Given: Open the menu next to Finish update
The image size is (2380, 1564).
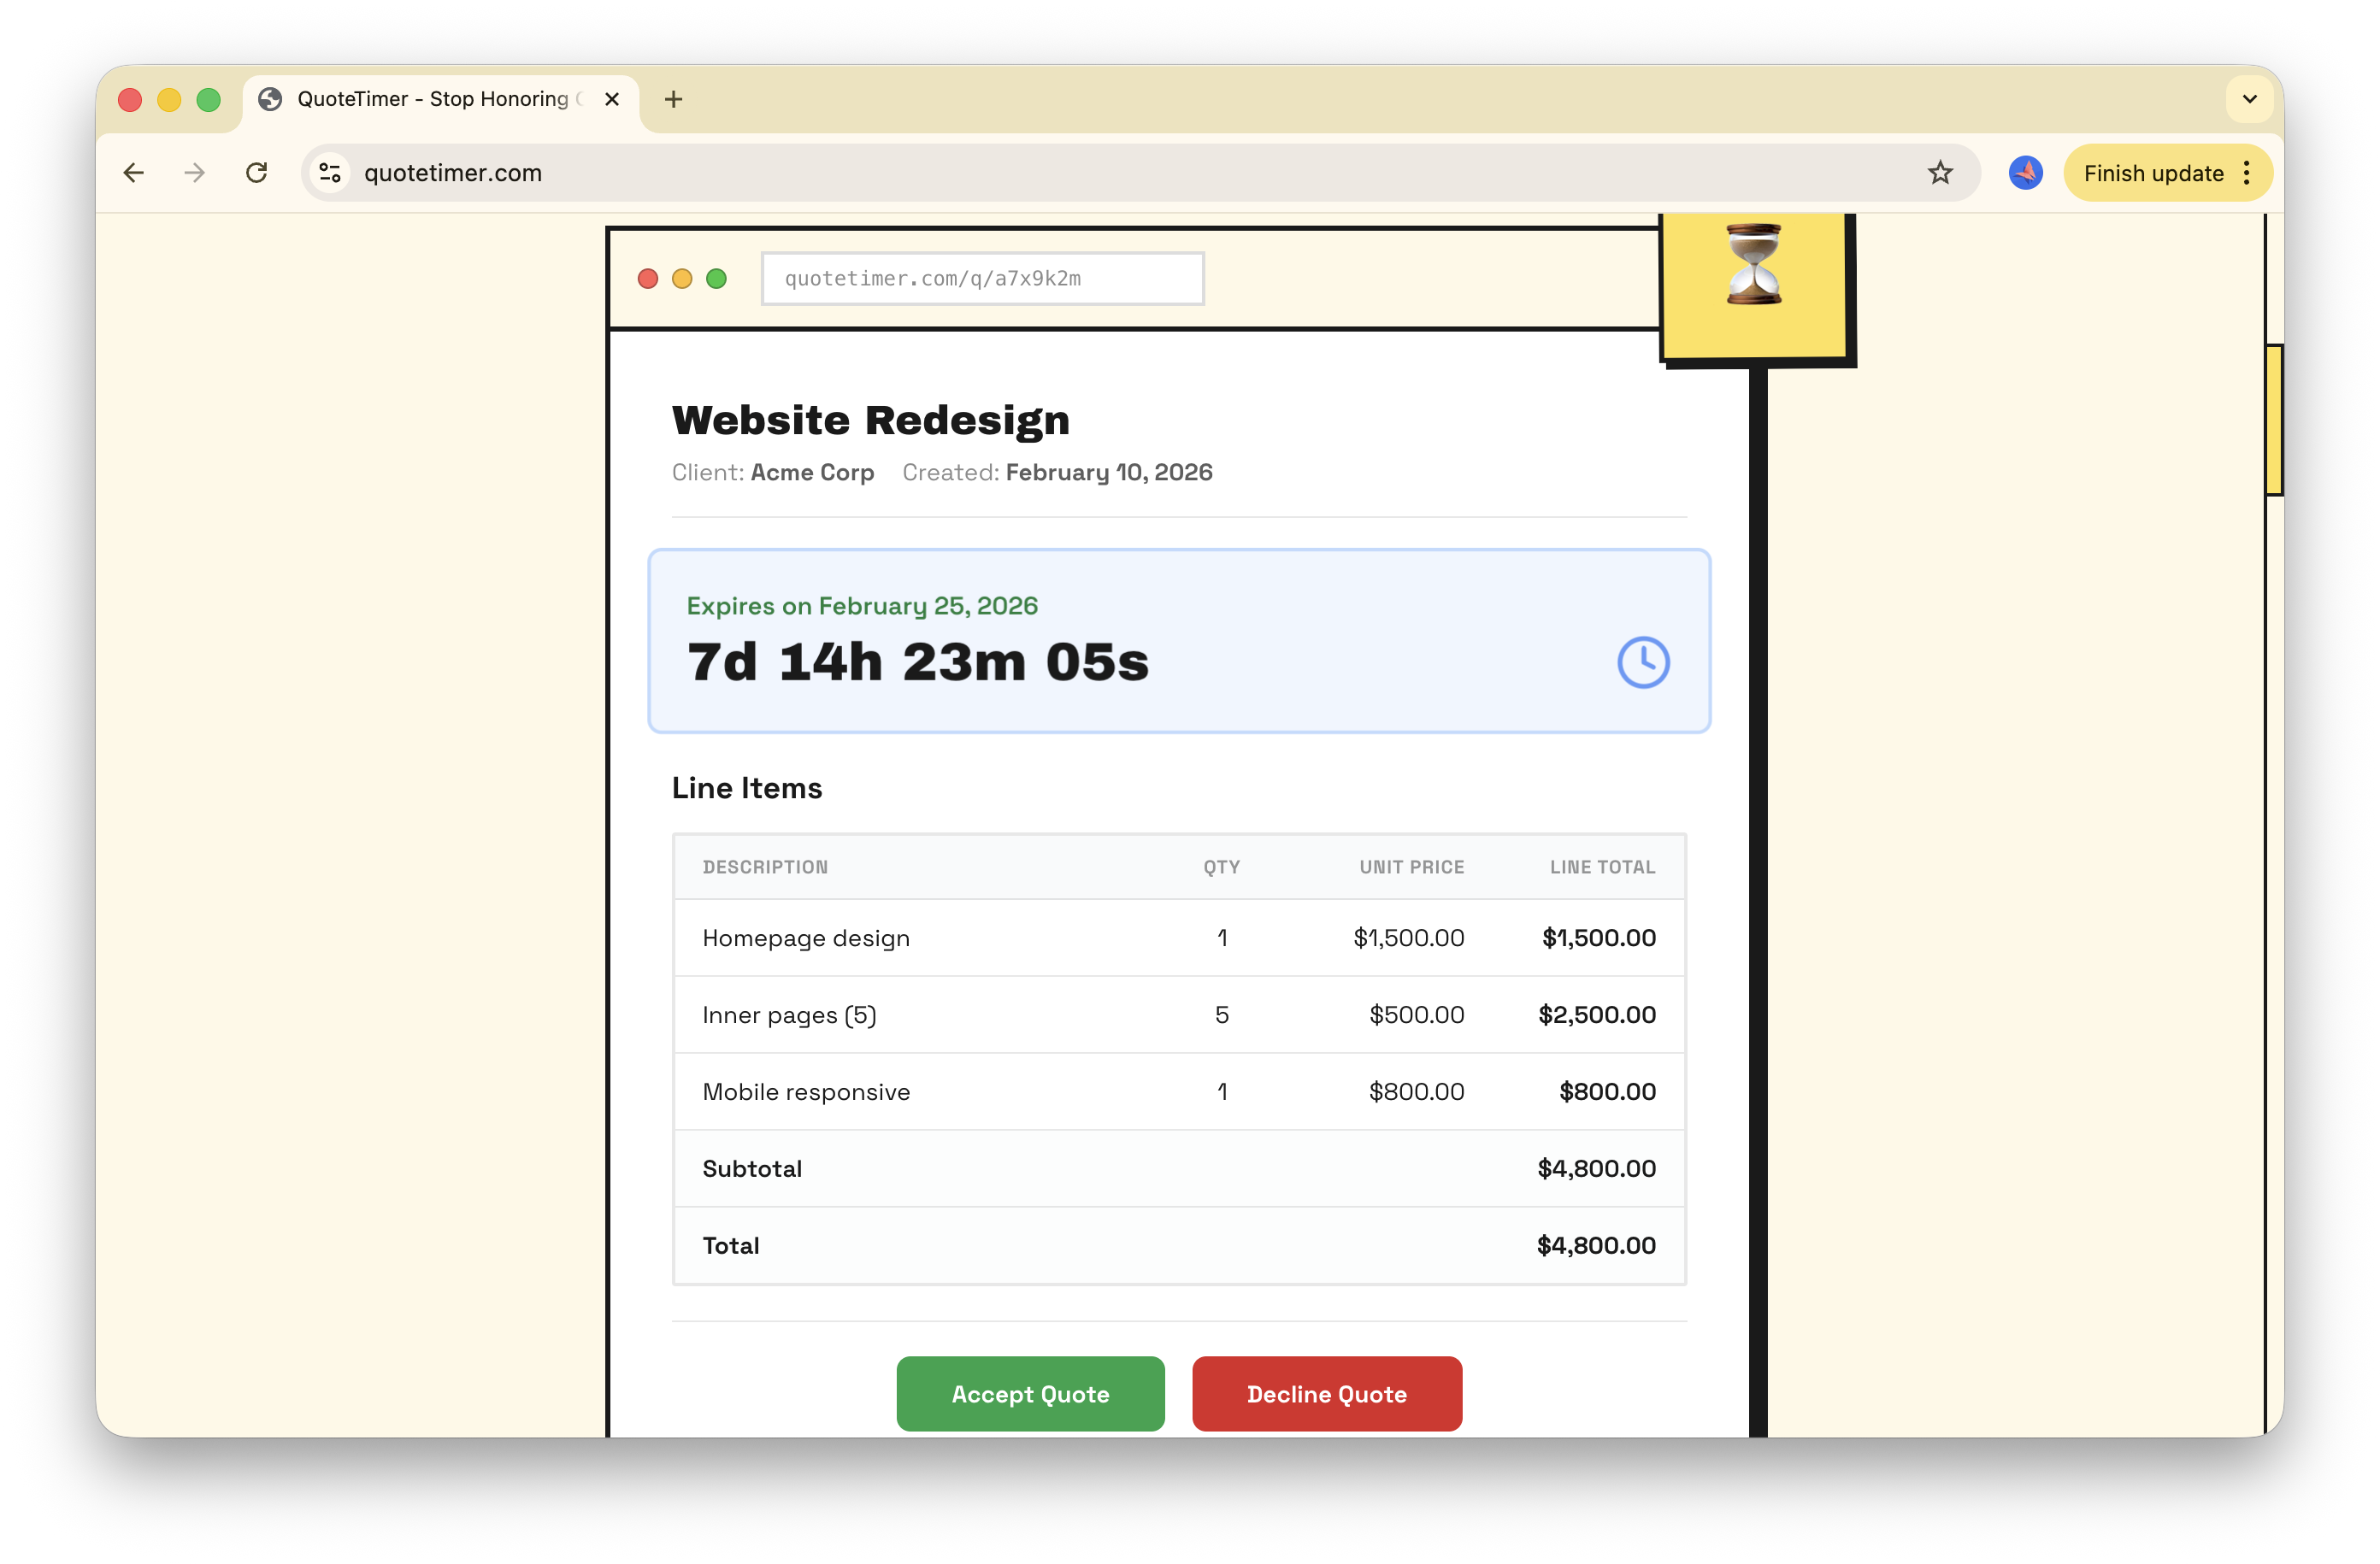Looking at the screenshot, I should 2246,172.
